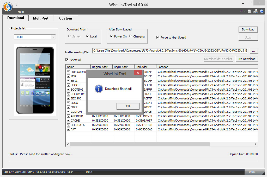The image size is (267, 177).
Task: Click the blue question mark help icon
Action: [x=262, y=11]
